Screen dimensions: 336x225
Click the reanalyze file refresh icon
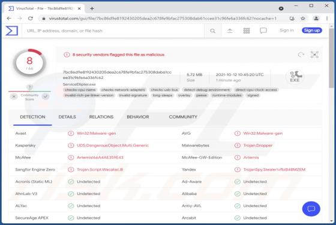301,54
